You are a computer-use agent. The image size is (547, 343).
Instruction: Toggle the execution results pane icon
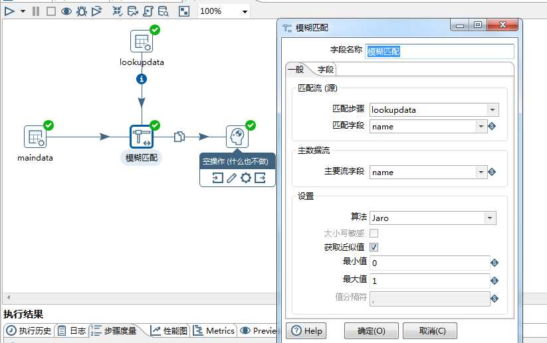point(184,11)
